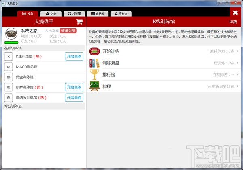Expand the chevron beside 当前排名
243x170 pixels.
tap(237, 74)
